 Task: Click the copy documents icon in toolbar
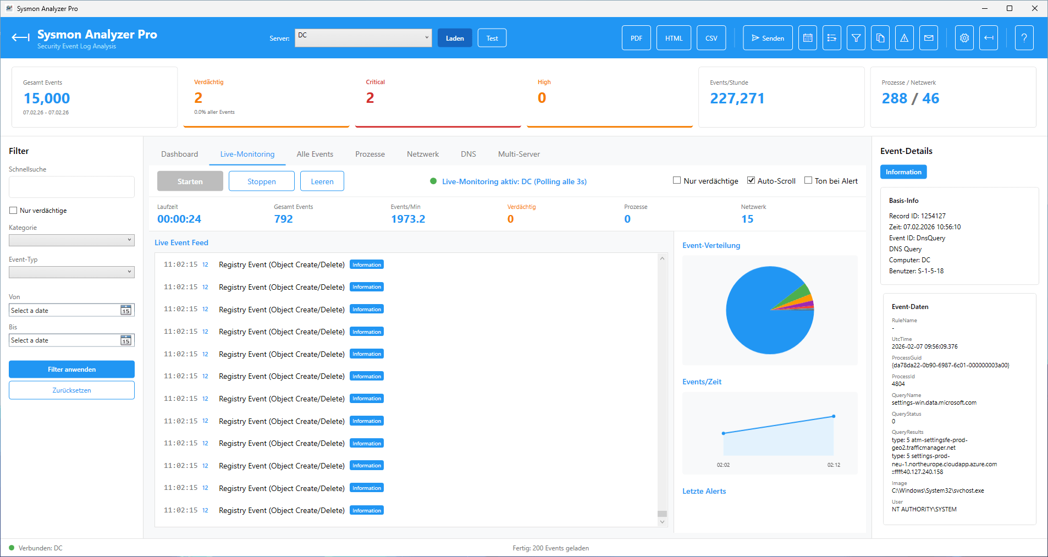880,38
